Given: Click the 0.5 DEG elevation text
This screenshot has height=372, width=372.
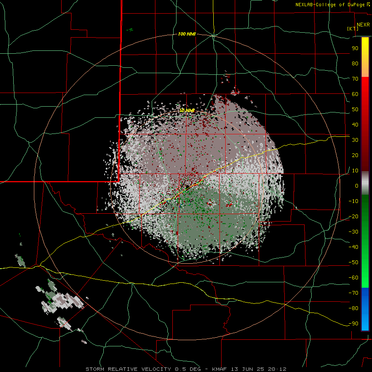Looking at the screenshot, I should pos(188,369).
